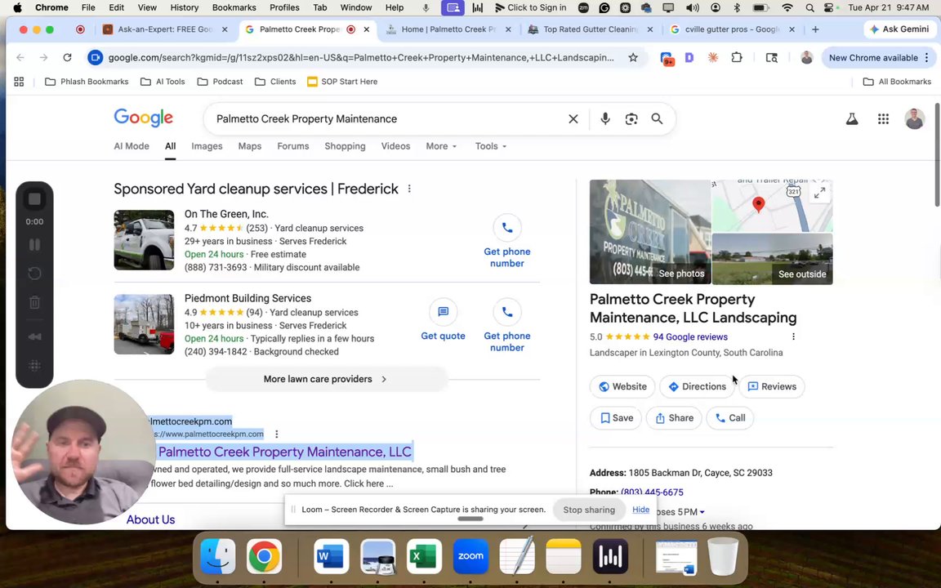Launch Zoom from the Dock
Screen dimensions: 941x588
coord(470,556)
